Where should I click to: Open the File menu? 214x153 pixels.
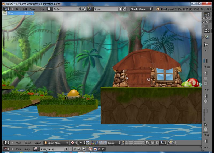[x=18, y=9]
